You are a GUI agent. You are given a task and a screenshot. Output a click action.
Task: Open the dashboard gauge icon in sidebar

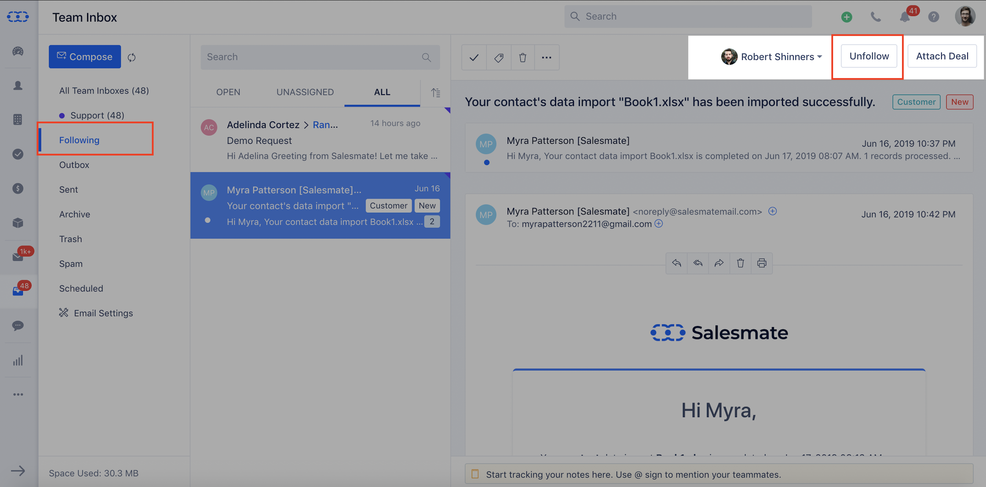click(18, 51)
